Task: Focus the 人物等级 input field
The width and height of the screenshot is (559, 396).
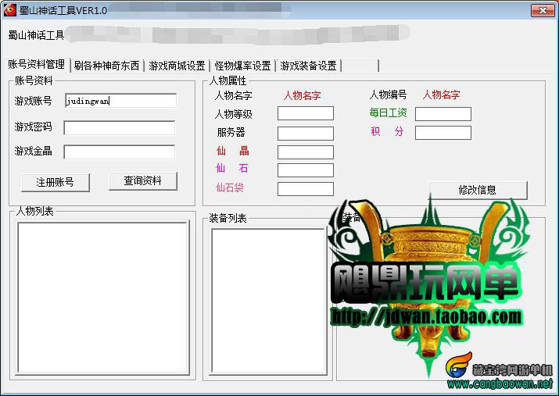Action: pos(306,113)
